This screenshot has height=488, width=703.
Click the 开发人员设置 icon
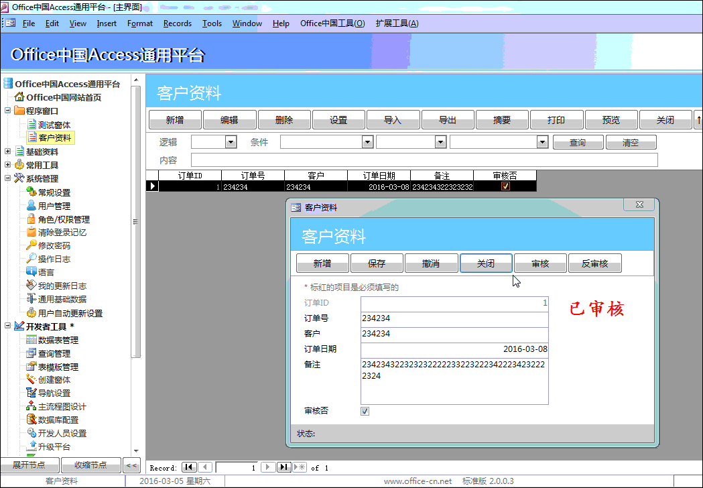click(x=31, y=433)
